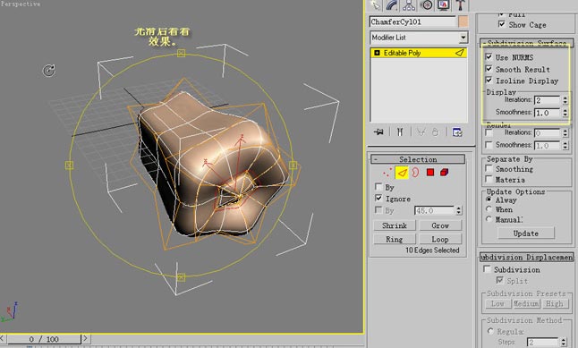Viewport: 578px width, 348px height.
Task: Toggle the Pin Stack icon
Action: (x=378, y=132)
